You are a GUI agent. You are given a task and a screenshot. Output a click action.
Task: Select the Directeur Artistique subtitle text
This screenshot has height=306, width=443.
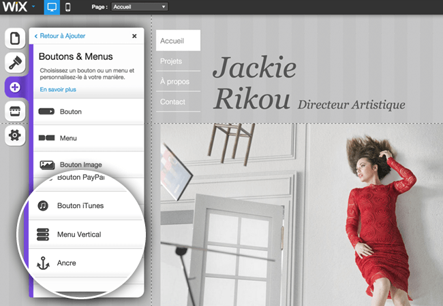click(x=352, y=105)
